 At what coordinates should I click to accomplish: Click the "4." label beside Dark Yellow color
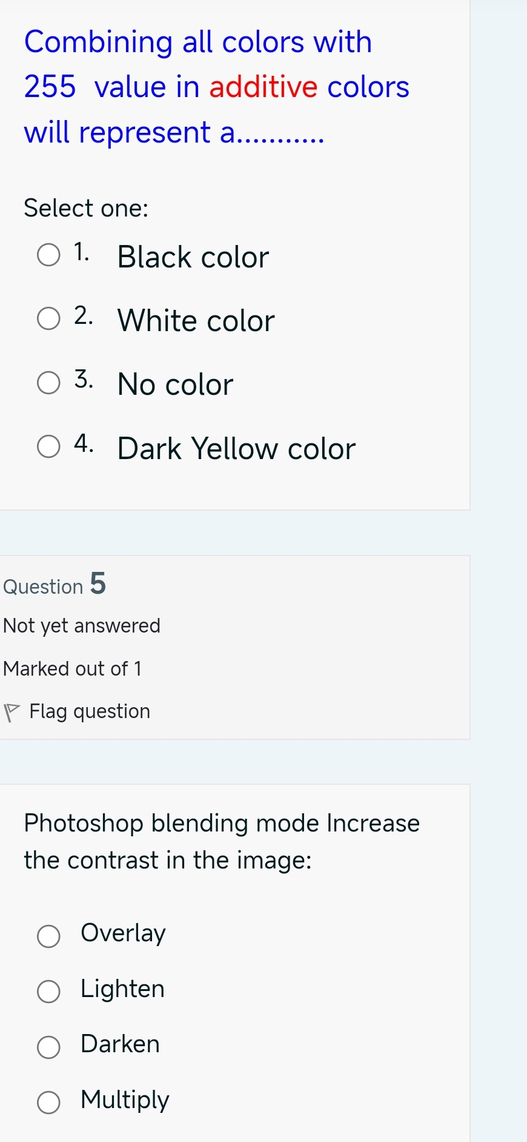[x=83, y=443]
